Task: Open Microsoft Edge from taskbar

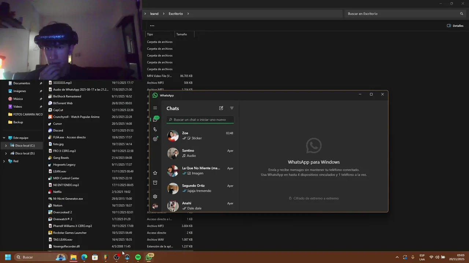Action: (84, 257)
